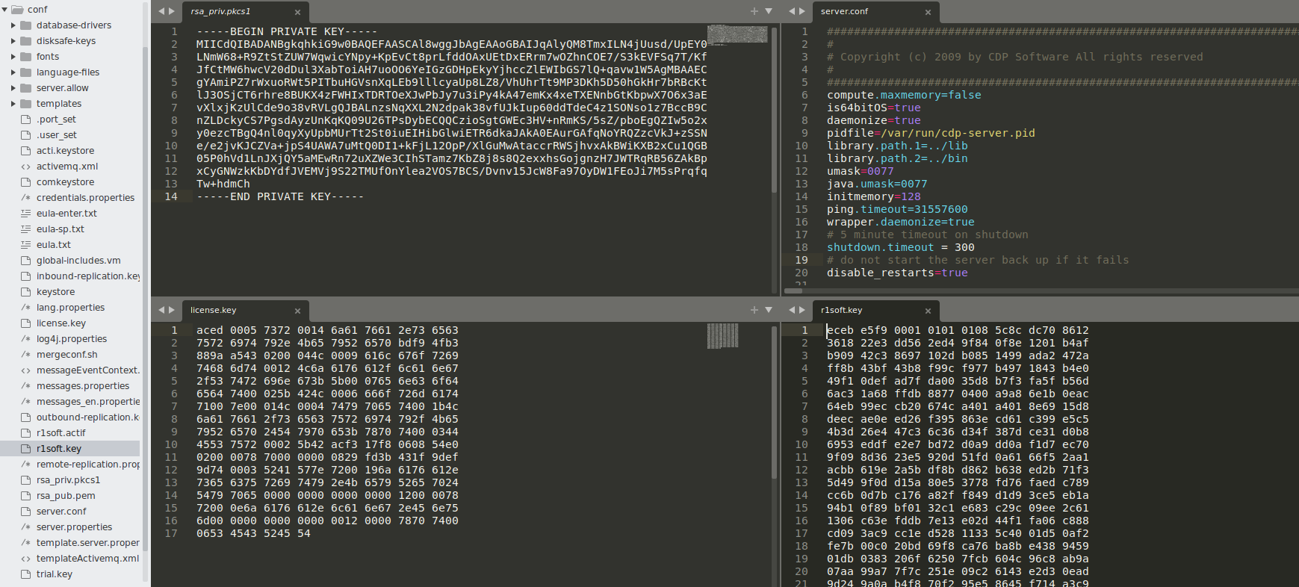Click the mergeconf.sh script icon
This screenshot has height=587, width=1299.
26,355
